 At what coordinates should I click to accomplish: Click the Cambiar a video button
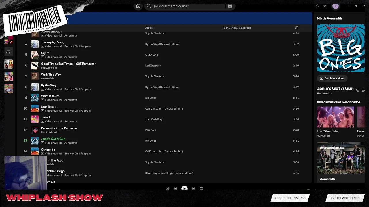pyautogui.click(x=332, y=78)
